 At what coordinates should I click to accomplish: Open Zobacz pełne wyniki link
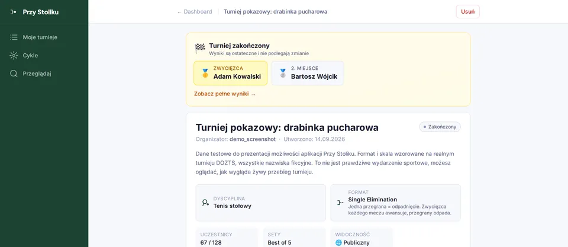click(x=225, y=94)
